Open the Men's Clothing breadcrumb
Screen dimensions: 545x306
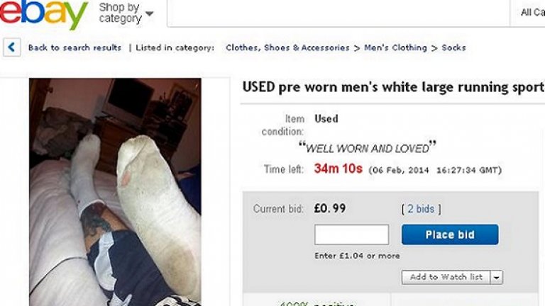pyautogui.click(x=395, y=47)
